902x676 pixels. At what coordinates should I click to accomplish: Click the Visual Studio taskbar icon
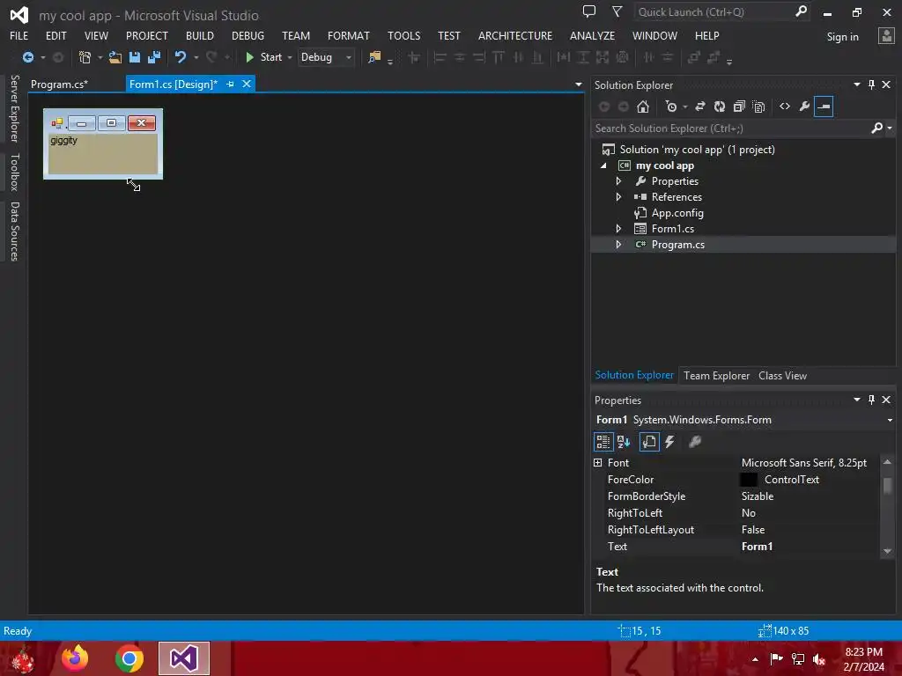tap(183, 658)
